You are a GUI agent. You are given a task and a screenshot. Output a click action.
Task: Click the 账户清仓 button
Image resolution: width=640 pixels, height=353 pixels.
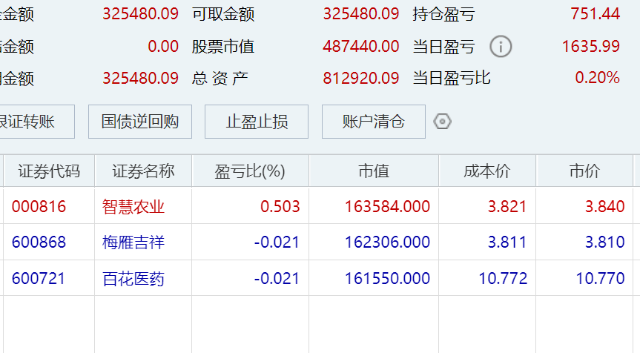pyautogui.click(x=374, y=122)
